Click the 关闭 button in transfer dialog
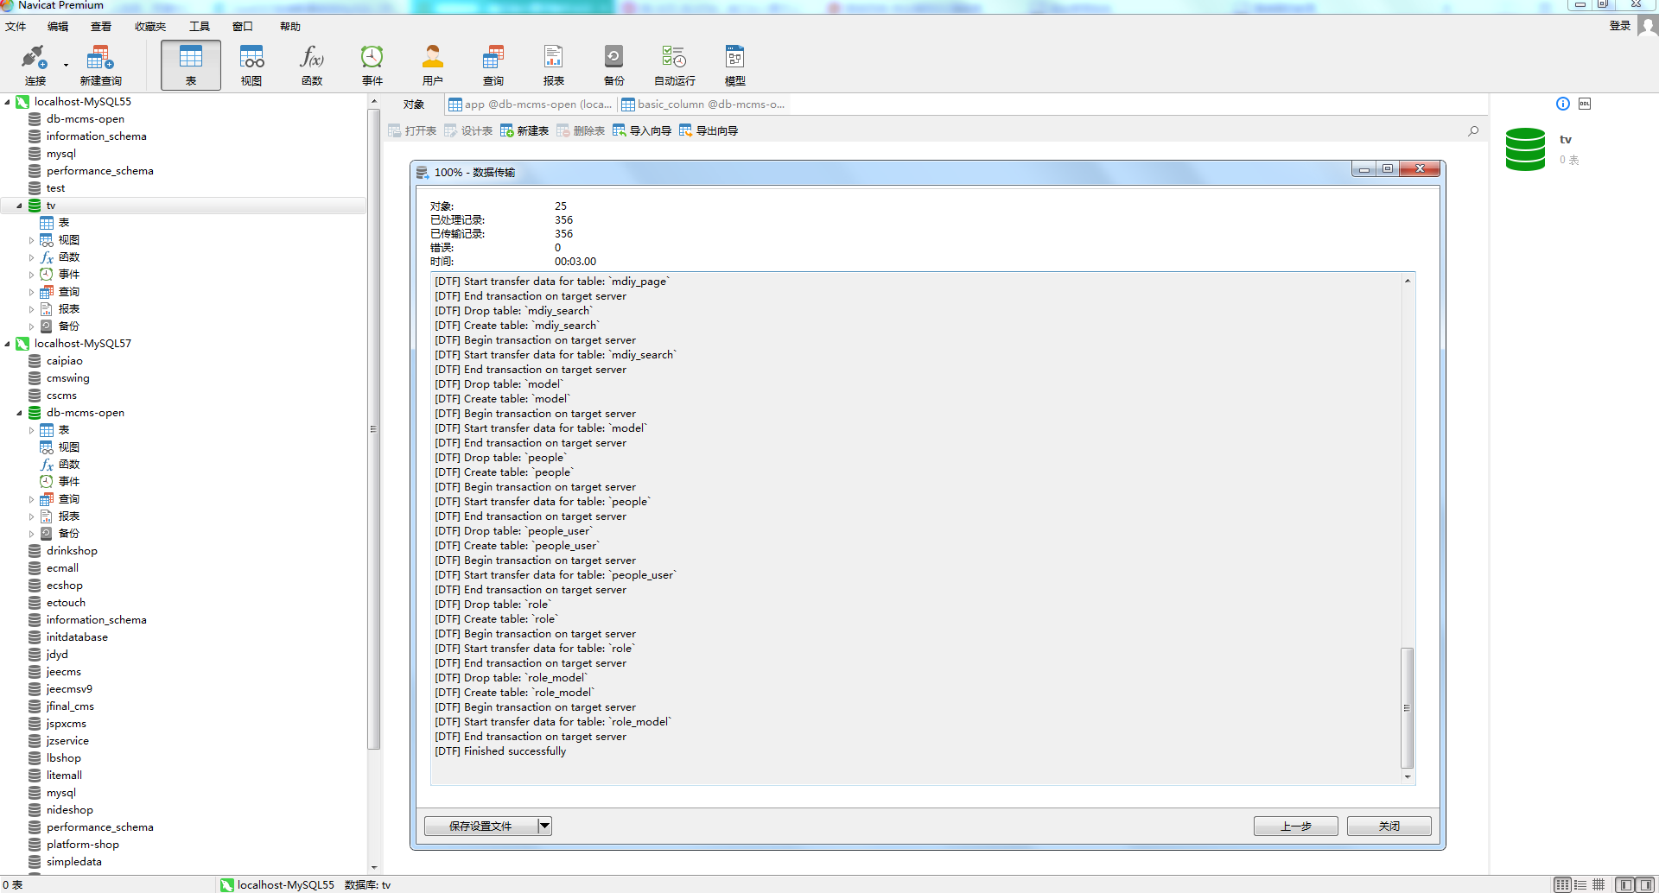 click(x=1389, y=826)
